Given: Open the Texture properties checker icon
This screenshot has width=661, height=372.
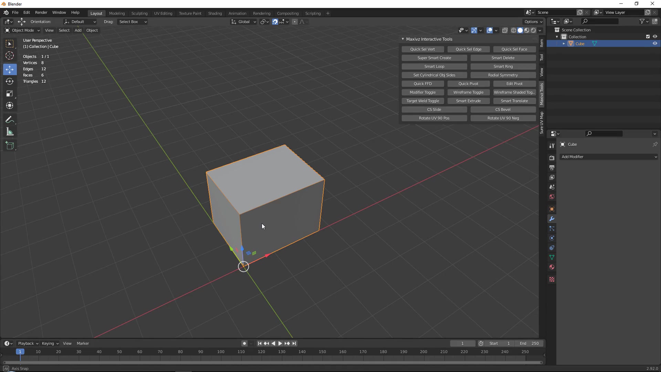Looking at the screenshot, I should 552,280.
